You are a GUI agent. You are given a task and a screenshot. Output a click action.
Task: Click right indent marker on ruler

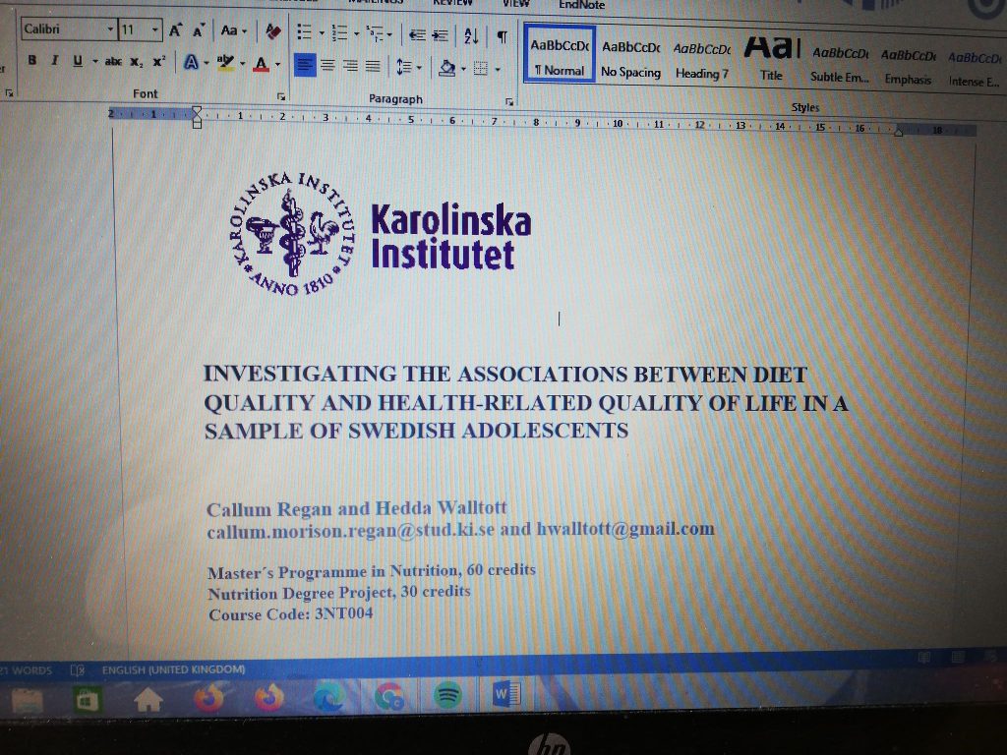click(899, 131)
